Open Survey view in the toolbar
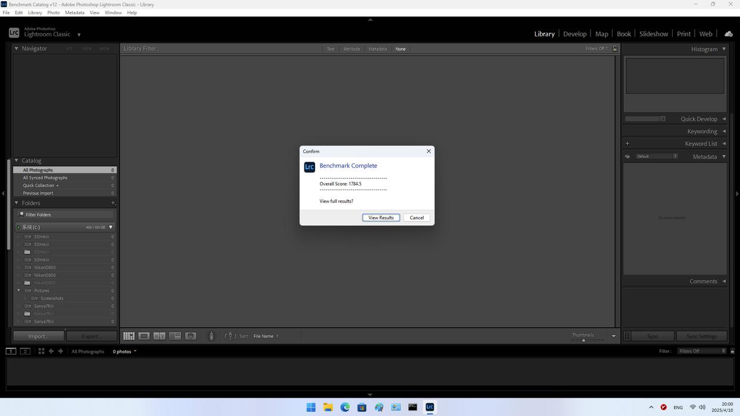 pos(175,336)
